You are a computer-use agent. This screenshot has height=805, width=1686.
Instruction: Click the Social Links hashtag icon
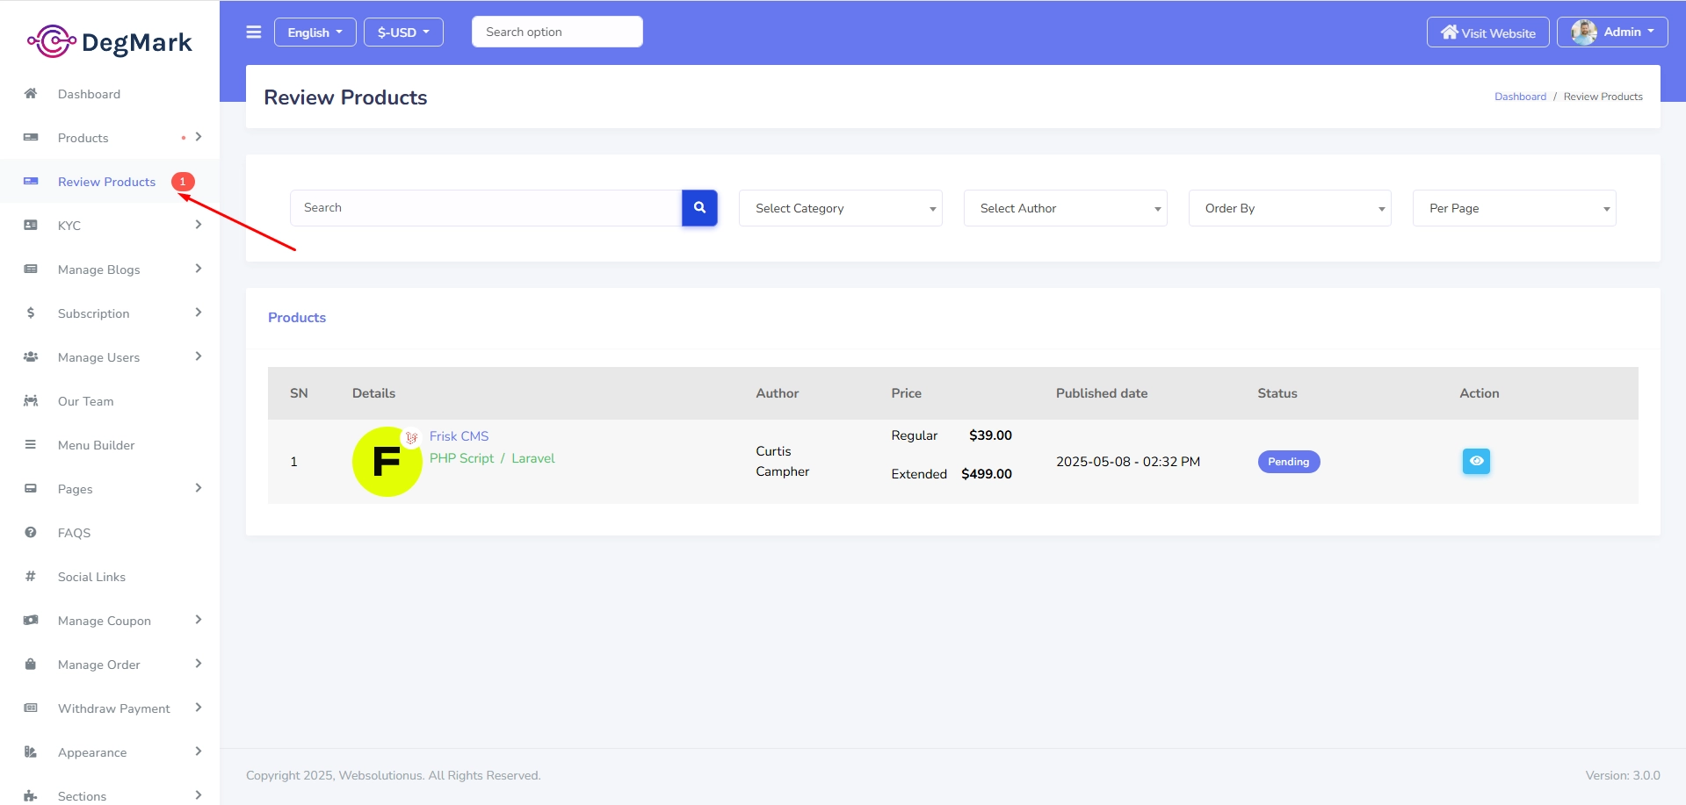(31, 576)
